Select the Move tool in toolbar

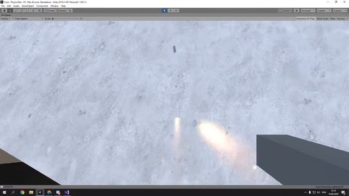10,10
